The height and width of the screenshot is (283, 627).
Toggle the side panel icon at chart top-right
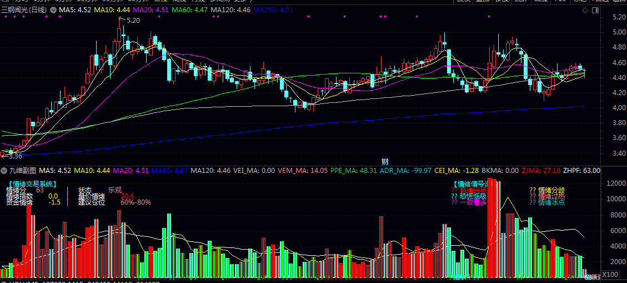point(595,10)
